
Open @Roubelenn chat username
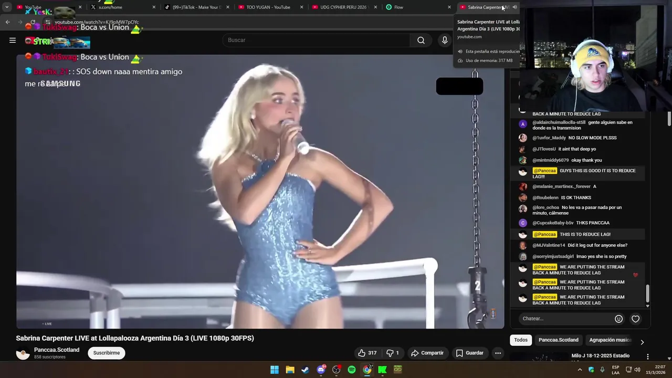(x=545, y=198)
